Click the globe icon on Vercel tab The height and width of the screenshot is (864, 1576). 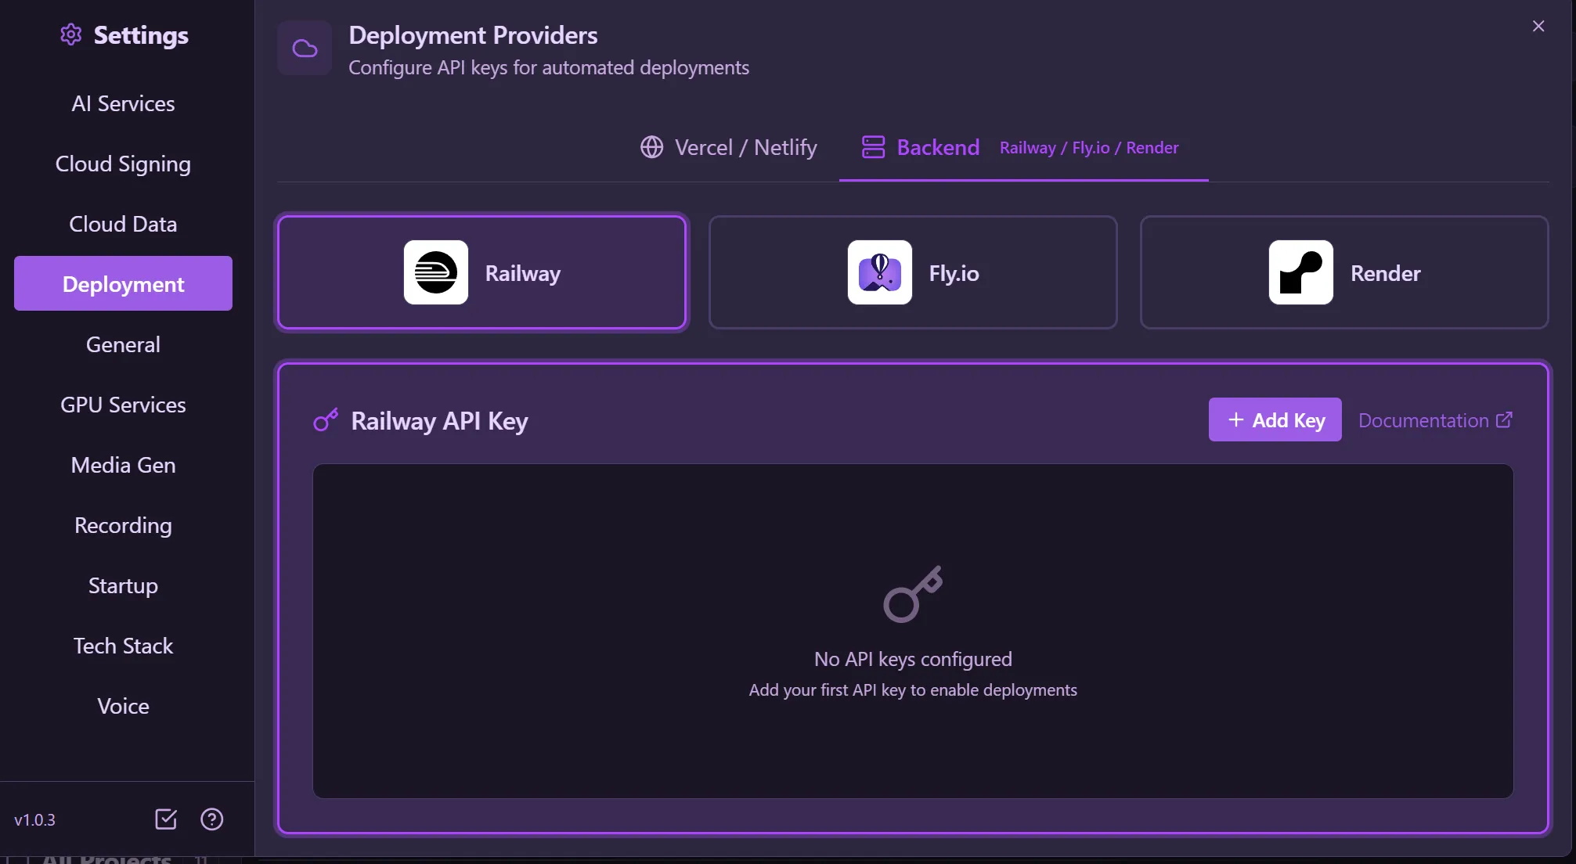pos(651,147)
